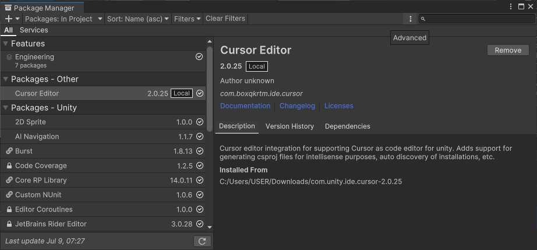Click the scroll down arrow of package list
This screenshot has height=250, width=537.
pos(210,227)
